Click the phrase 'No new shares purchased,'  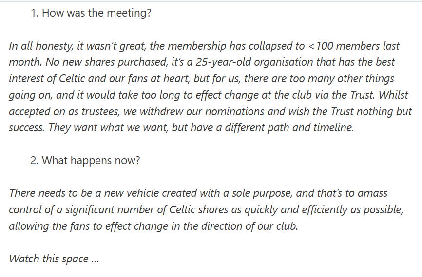tap(107, 62)
